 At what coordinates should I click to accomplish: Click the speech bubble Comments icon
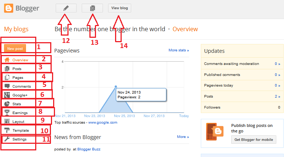tap(7, 86)
